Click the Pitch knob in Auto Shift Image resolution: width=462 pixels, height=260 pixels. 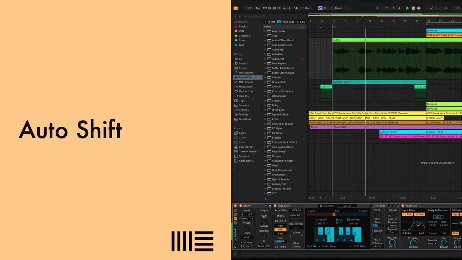point(377,214)
